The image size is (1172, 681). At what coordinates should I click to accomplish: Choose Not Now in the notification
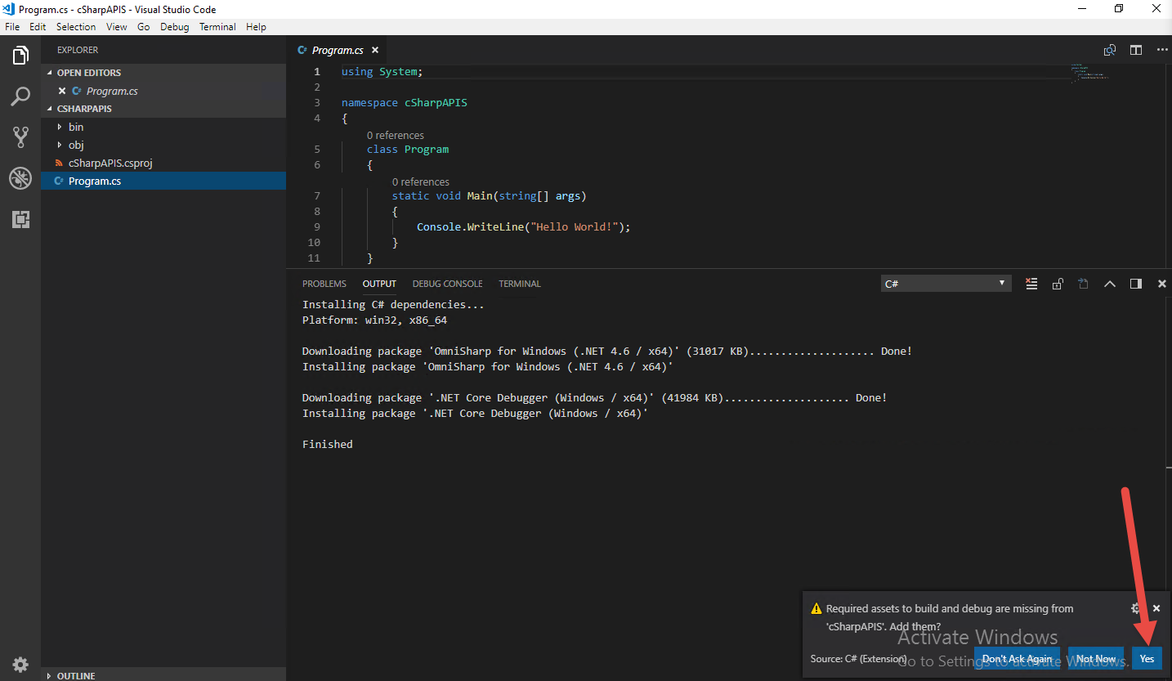(x=1096, y=658)
